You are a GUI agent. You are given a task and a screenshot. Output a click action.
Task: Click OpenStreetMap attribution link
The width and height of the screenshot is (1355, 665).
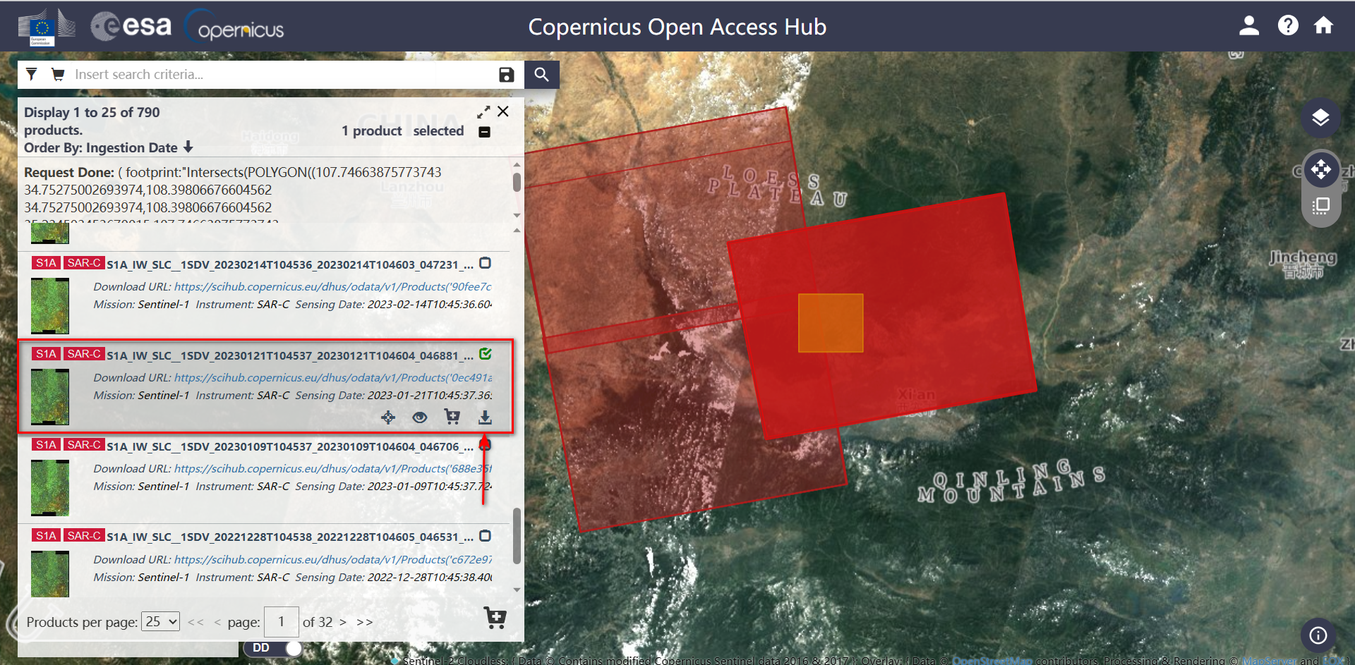992,661
